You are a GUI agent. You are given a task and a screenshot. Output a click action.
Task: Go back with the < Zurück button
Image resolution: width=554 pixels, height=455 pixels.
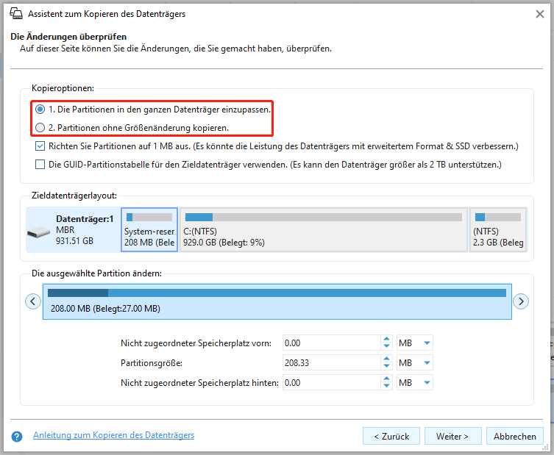coord(391,436)
